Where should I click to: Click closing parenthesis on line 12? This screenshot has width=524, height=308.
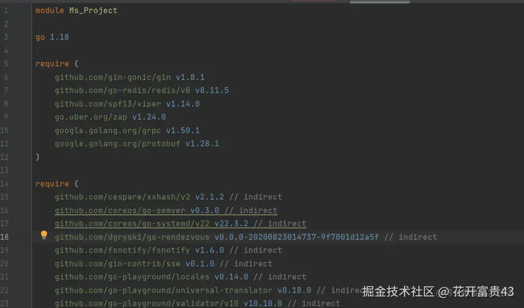point(37,157)
